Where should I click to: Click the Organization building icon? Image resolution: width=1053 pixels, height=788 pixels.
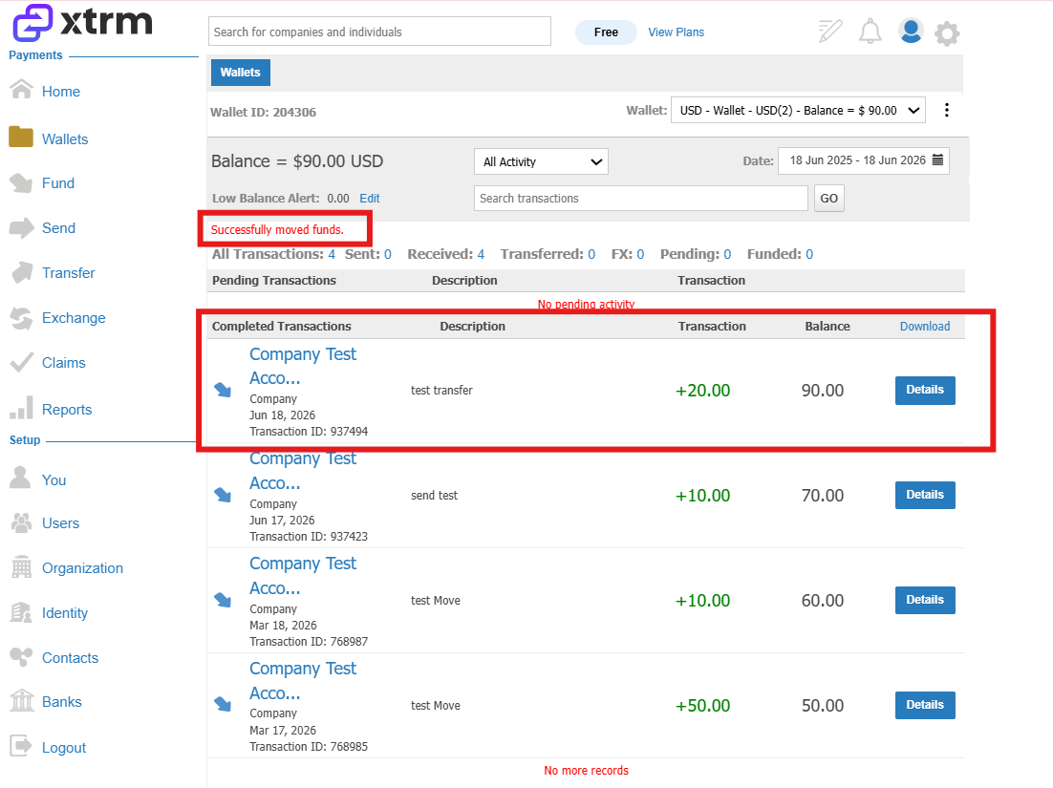(21, 567)
